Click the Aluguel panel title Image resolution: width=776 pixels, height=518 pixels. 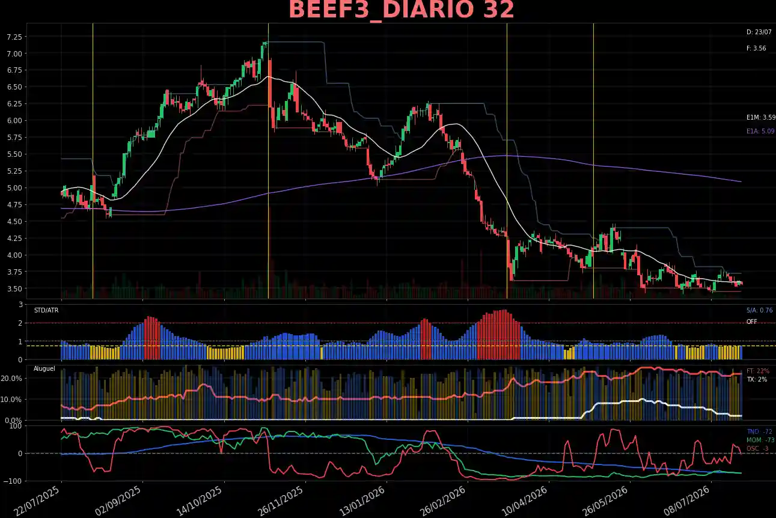[x=44, y=368]
